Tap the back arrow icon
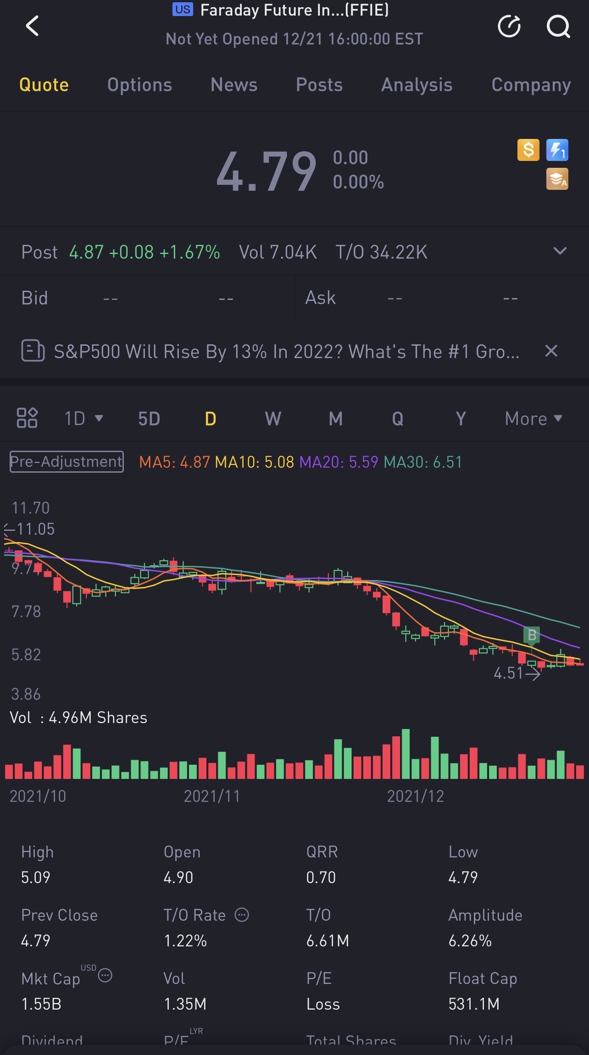 (x=33, y=26)
